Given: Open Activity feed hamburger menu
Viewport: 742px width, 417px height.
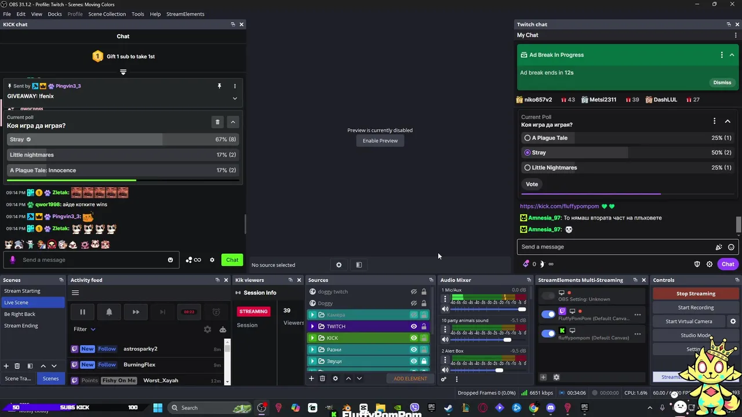Looking at the screenshot, I should [x=75, y=292].
